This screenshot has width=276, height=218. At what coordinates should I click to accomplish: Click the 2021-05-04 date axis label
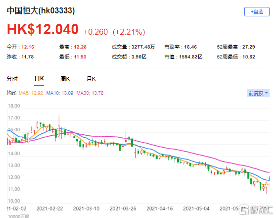196,209
